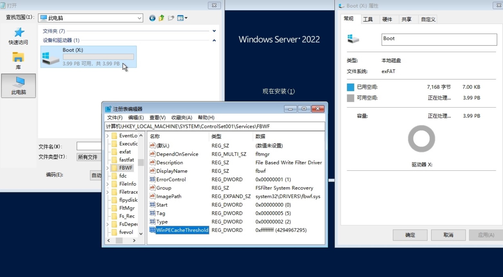Expand the FileInfo registry key
Screen dimensions: 503x277
pyautogui.click(x=108, y=184)
